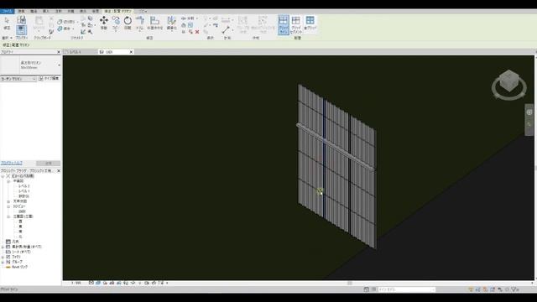Screen dimensions: 537x302
Task: Open the active workset field in status bar
Action: tap(406, 289)
